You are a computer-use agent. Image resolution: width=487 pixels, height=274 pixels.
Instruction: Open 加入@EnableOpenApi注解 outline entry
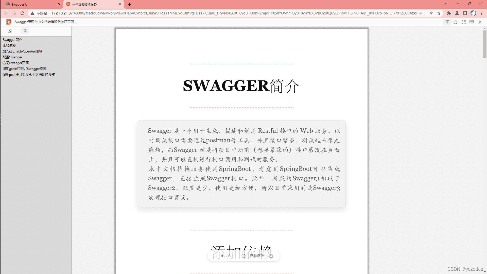pos(22,51)
